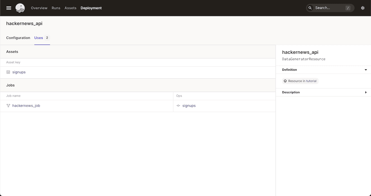
Task: Click the Asset key column header
Action: 13,62
